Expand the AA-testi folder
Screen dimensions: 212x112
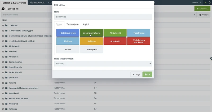click(3, 25)
